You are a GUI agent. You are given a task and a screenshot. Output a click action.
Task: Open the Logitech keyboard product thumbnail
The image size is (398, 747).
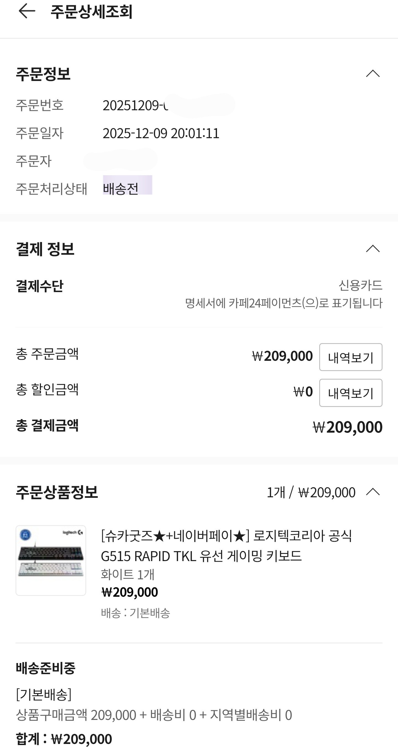[51, 560]
